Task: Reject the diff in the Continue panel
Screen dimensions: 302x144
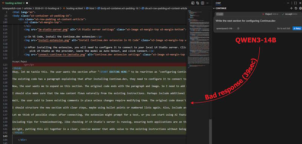Action: [270, 14]
